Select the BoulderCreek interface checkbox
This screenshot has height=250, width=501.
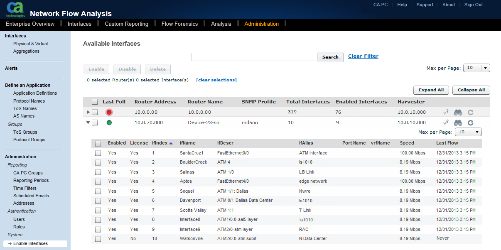98,162
